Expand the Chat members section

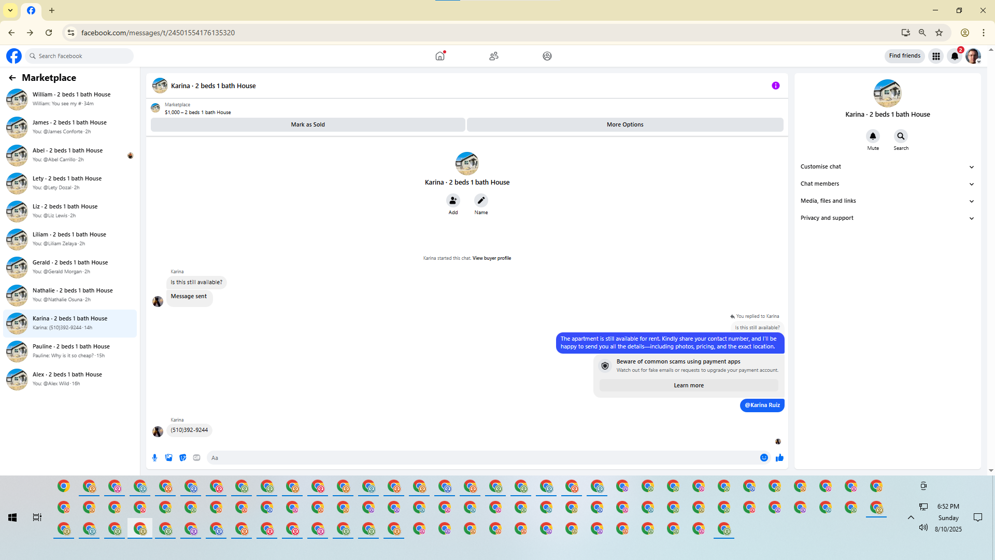tap(887, 184)
